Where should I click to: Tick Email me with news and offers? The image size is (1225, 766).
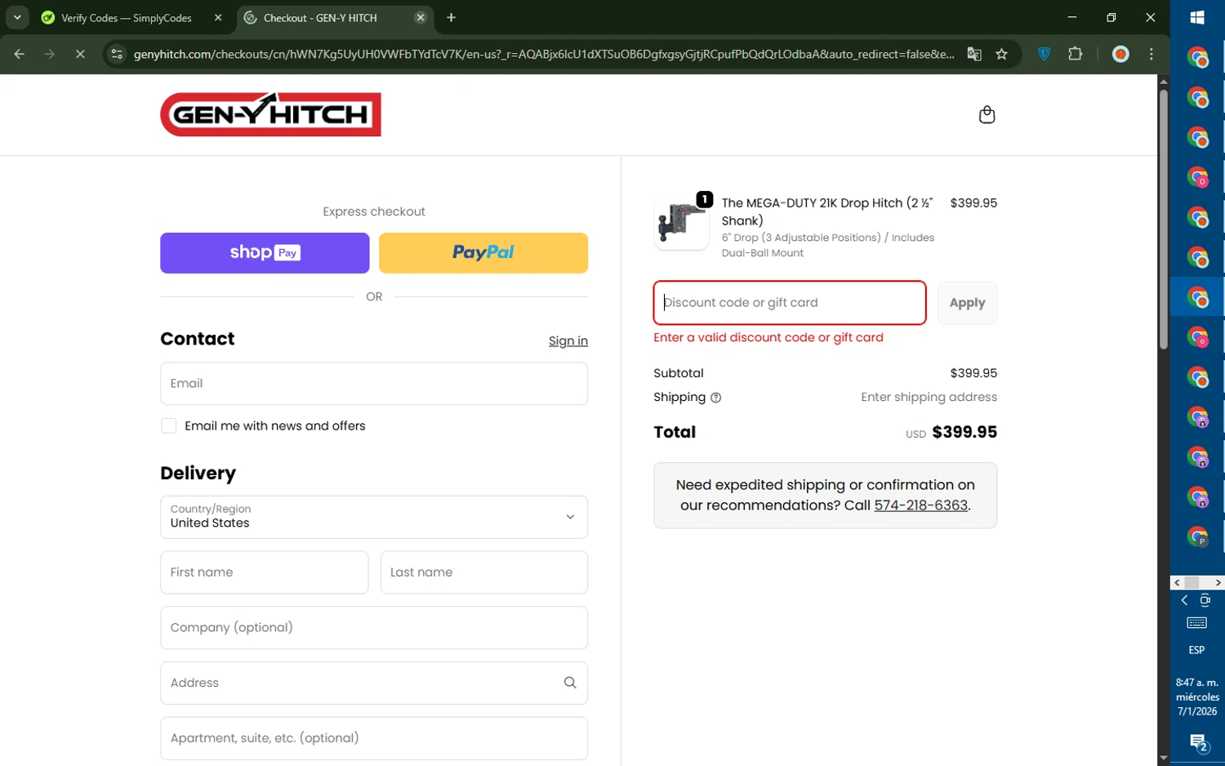tap(169, 425)
